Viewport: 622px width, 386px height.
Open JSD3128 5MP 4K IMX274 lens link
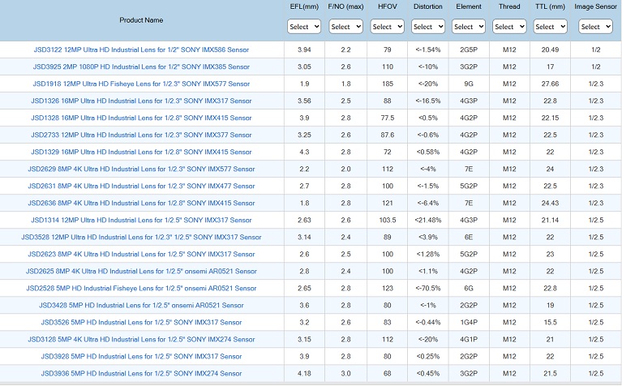coord(141,340)
